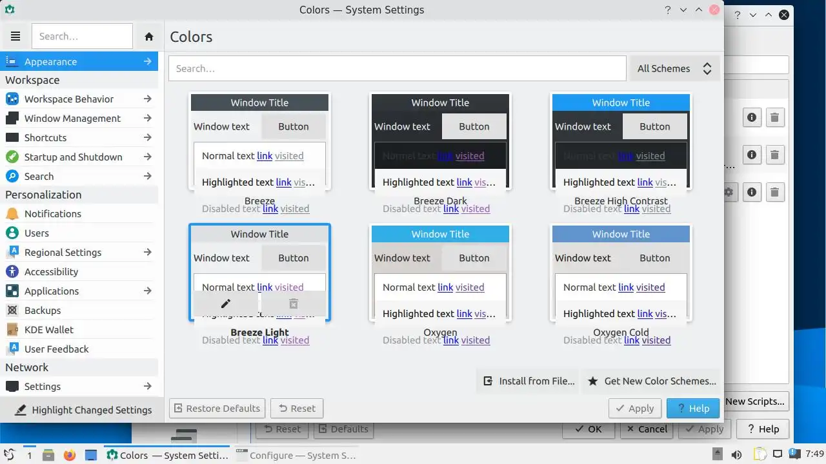Viewport: 826px width, 464px height.
Task: Delete icon on the Breeze Light scheme
Action: tap(294, 304)
